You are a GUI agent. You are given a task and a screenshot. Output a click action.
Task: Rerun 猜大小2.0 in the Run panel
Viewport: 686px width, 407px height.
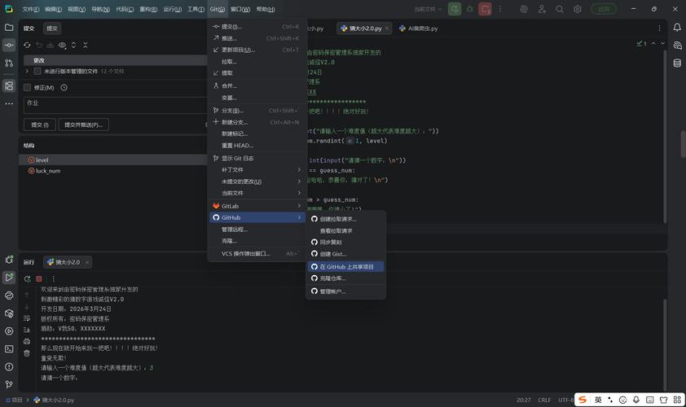tap(27, 279)
